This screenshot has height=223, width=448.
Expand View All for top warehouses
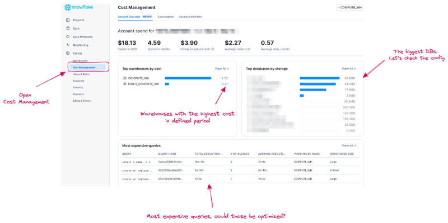coord(222,69)
